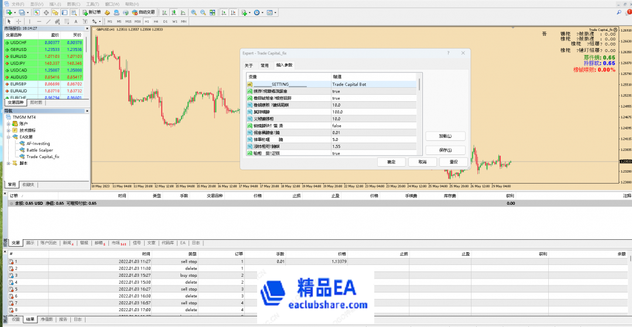
Task: Select the crosshair tool in drawing toolbar
Action: pyautogui.click(x=18, y=22)
